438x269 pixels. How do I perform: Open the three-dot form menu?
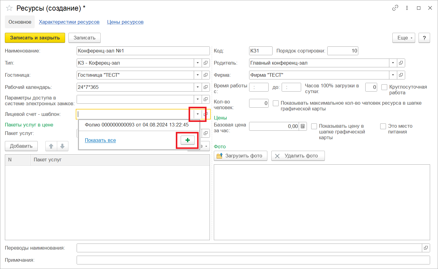click(x=407, y=8)
